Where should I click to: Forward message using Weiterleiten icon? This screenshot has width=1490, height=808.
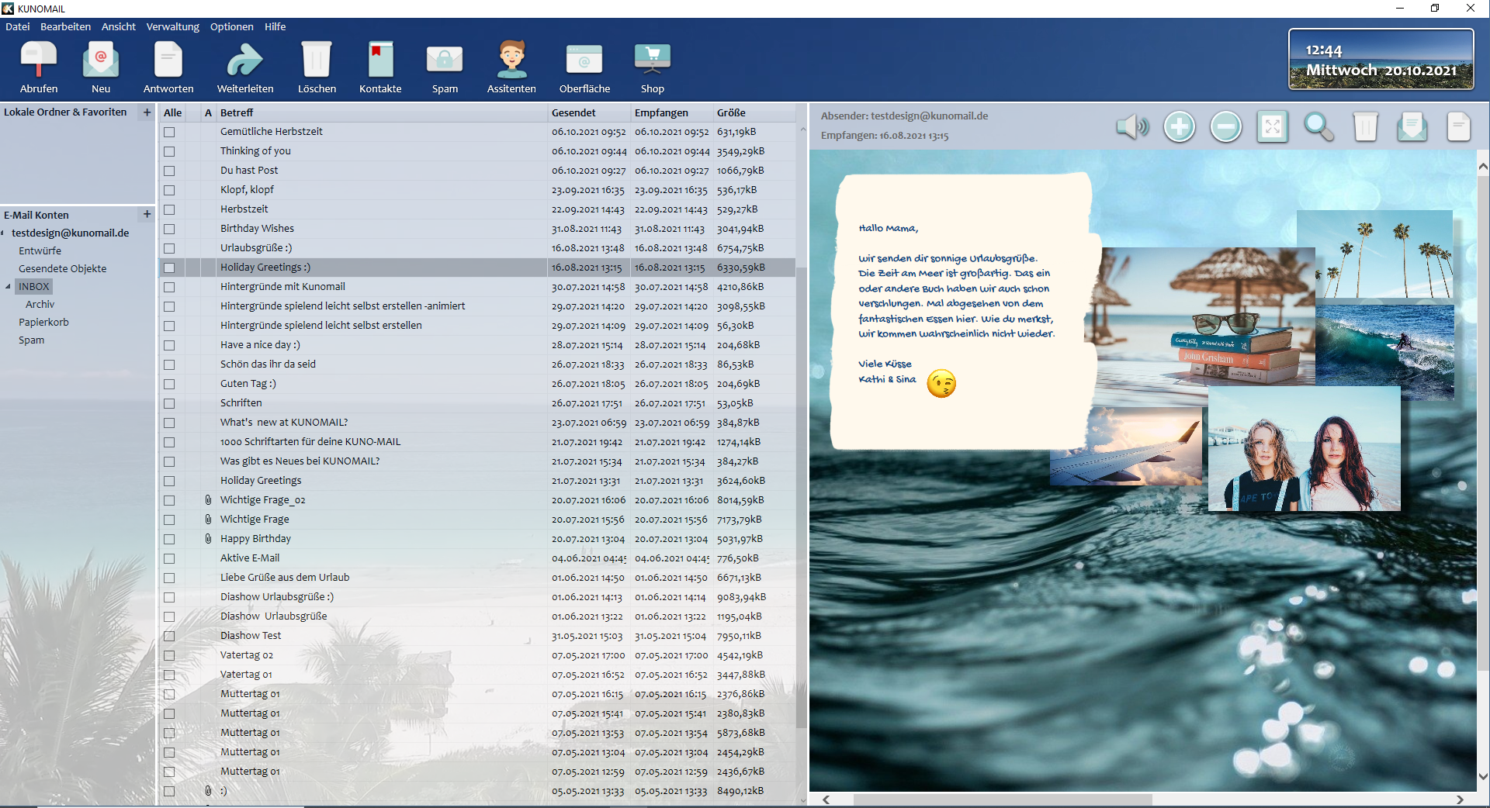pyautogui.click(x=245, y=60)
